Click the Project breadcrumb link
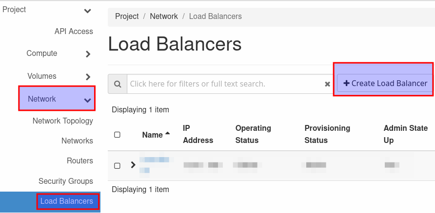This screenshot has height=213, width=435. [127, 16]
